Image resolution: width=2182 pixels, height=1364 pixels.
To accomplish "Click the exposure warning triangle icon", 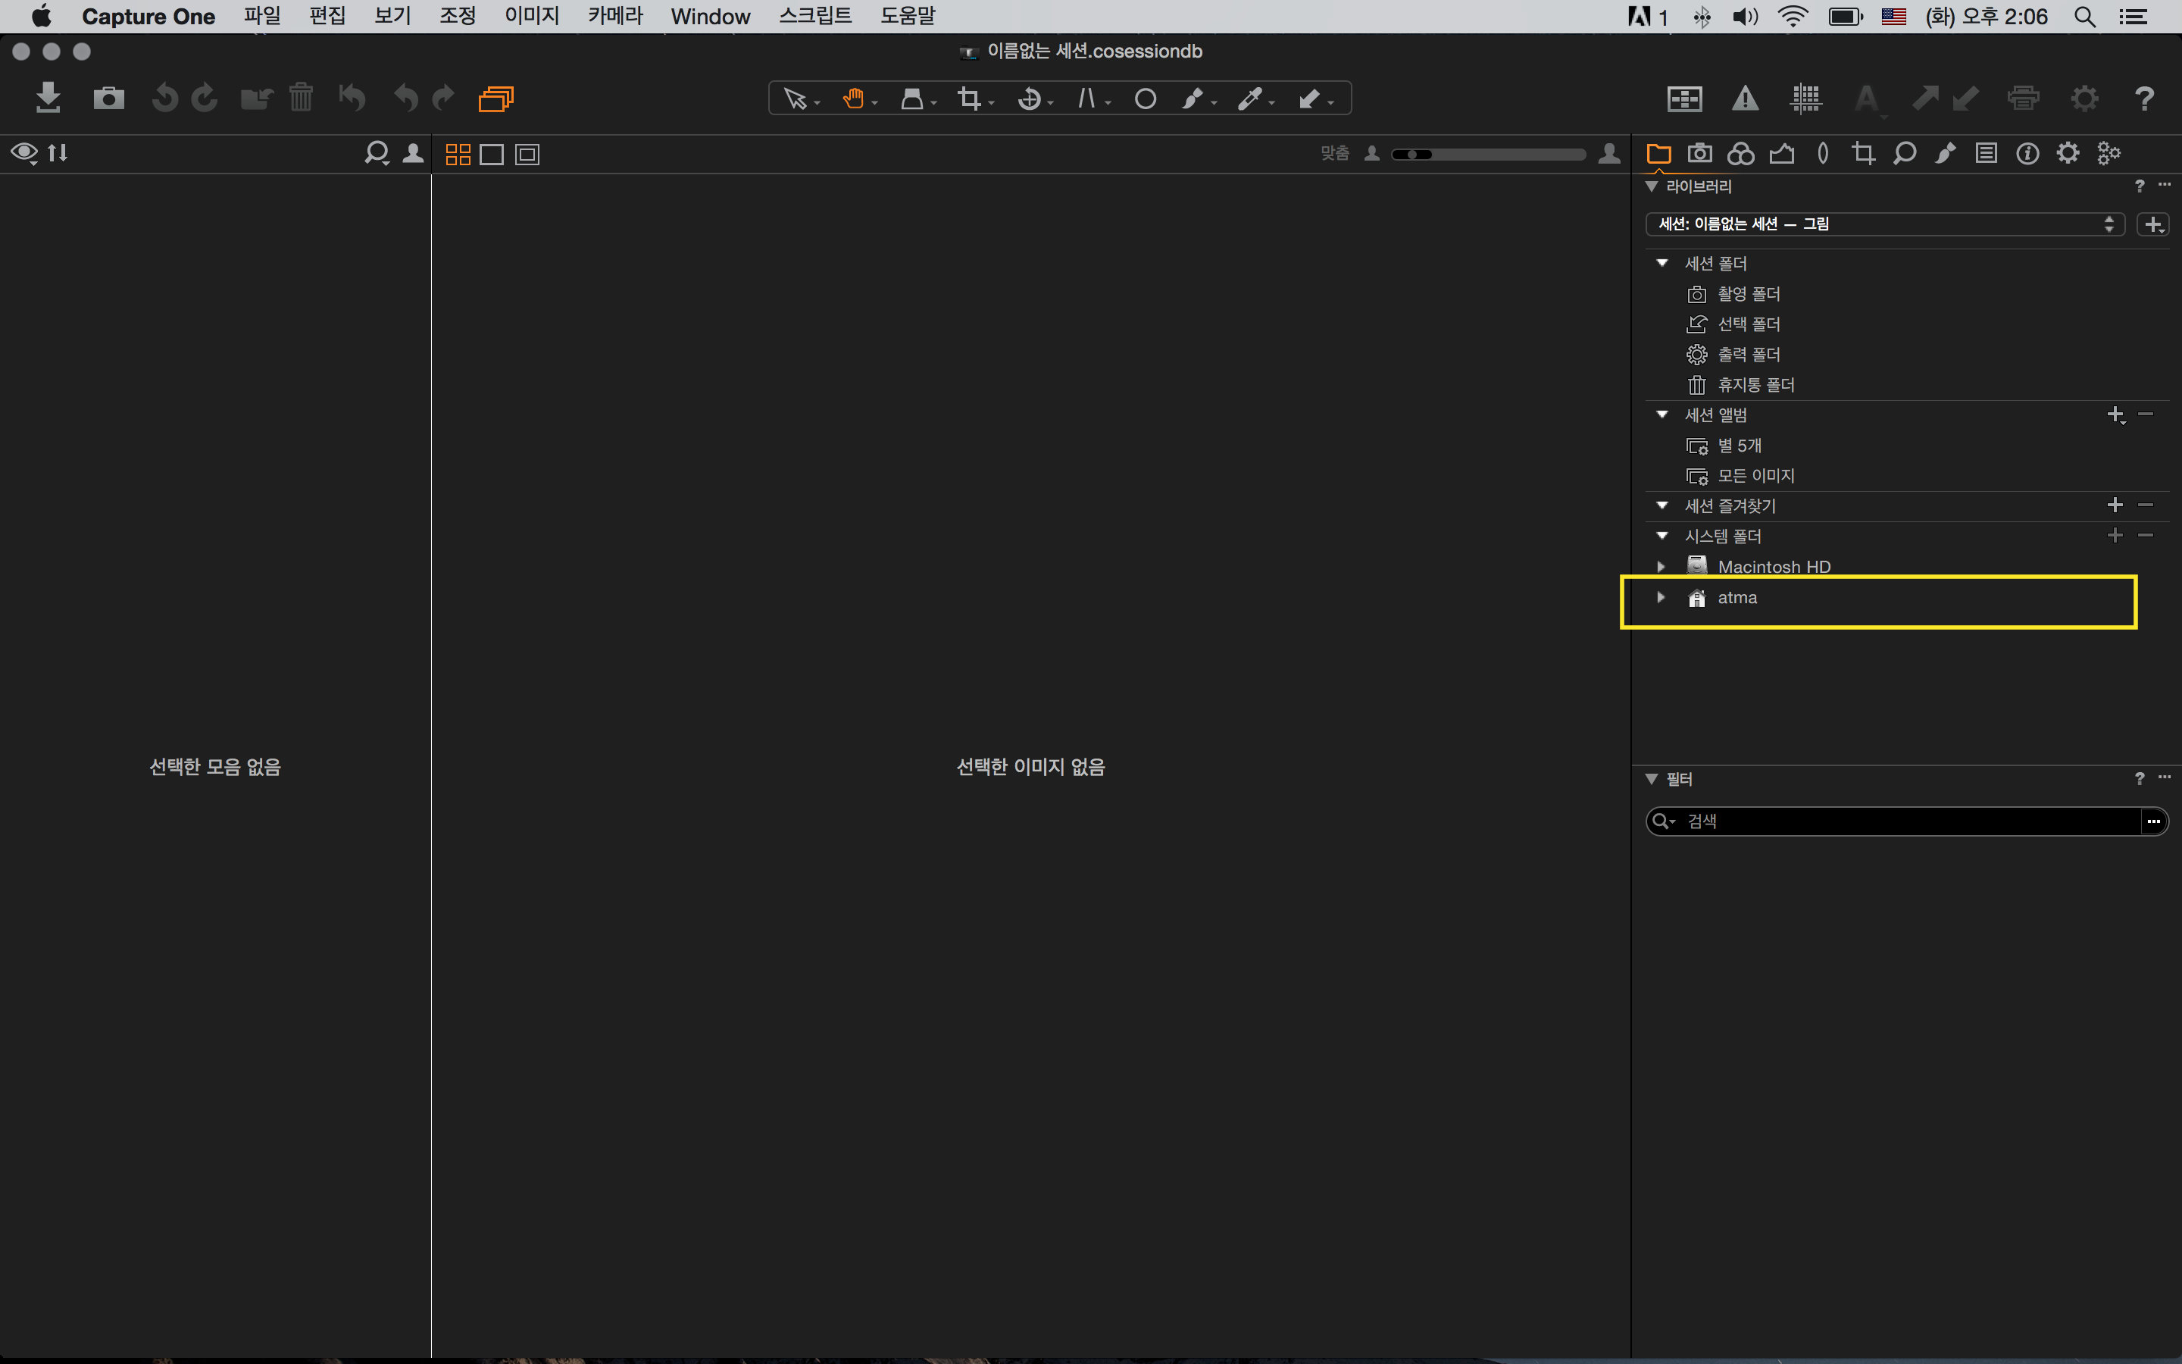I will click(1745, 99).
